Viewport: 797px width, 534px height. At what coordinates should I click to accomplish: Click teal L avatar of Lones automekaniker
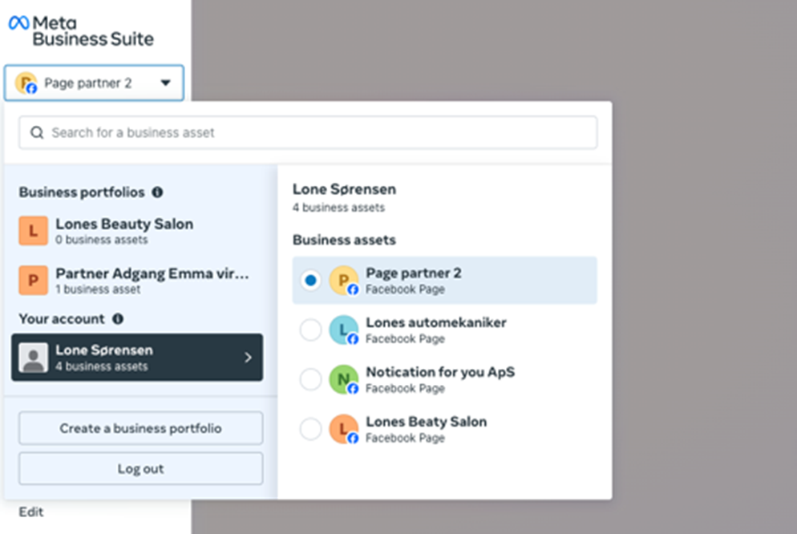[x=344, y=330]
